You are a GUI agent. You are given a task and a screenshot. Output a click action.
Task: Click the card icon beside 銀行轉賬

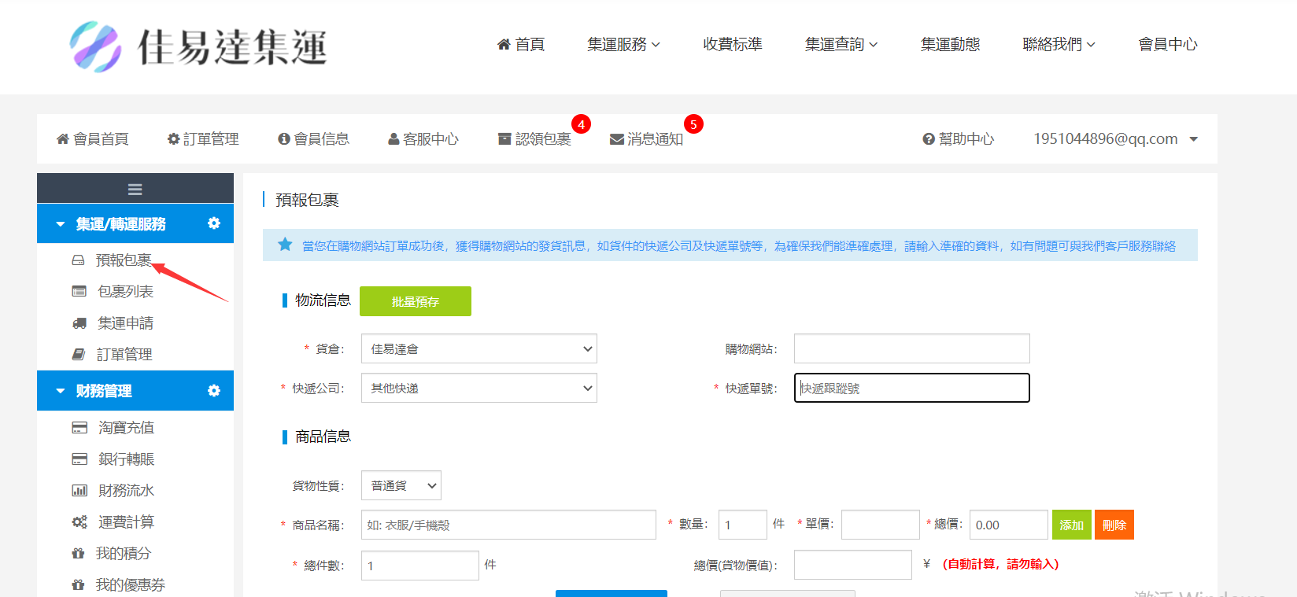[79, 459]
